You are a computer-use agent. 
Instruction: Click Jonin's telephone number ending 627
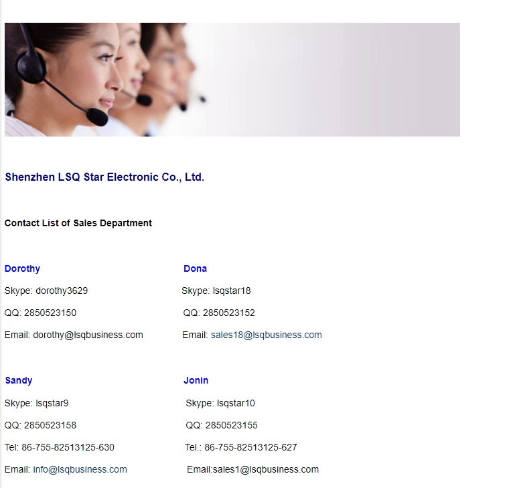(250, 447)
